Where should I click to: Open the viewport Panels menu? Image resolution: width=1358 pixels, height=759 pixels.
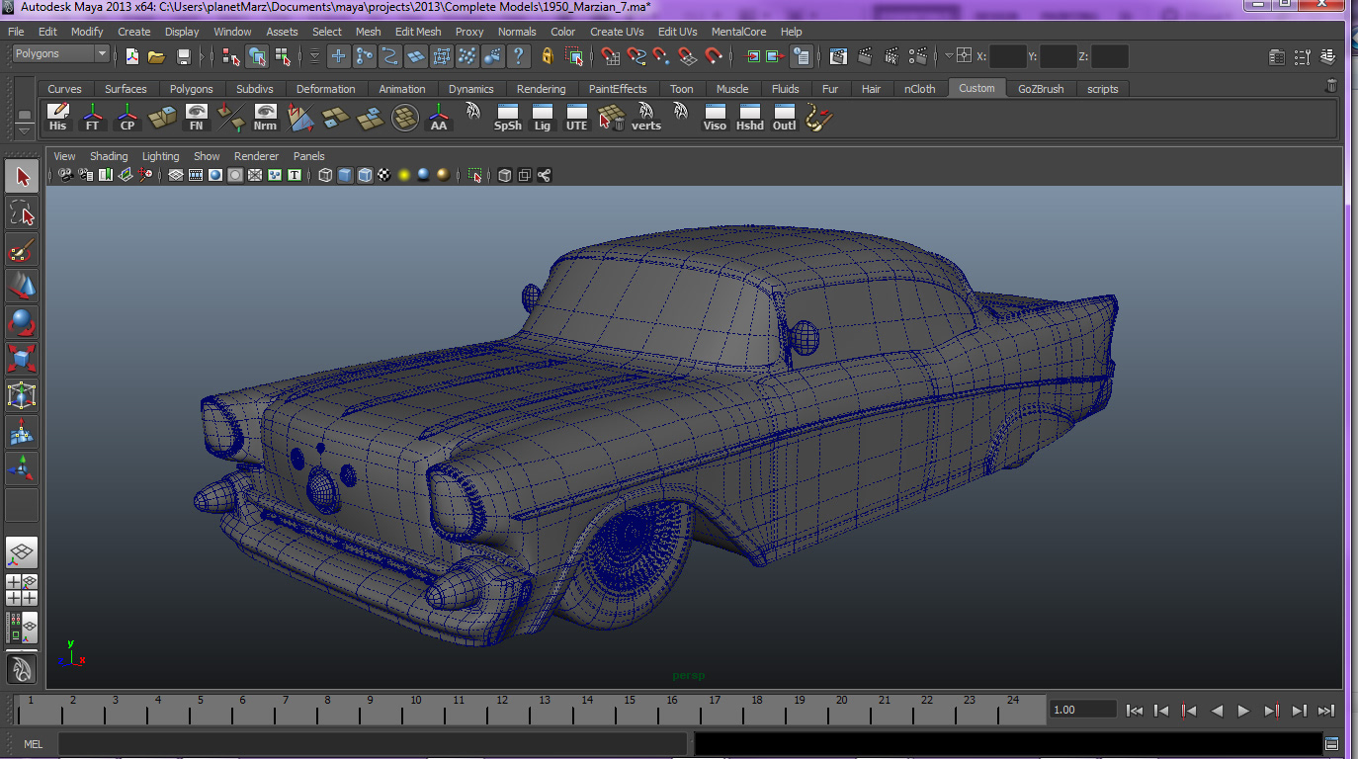[308, 156]
